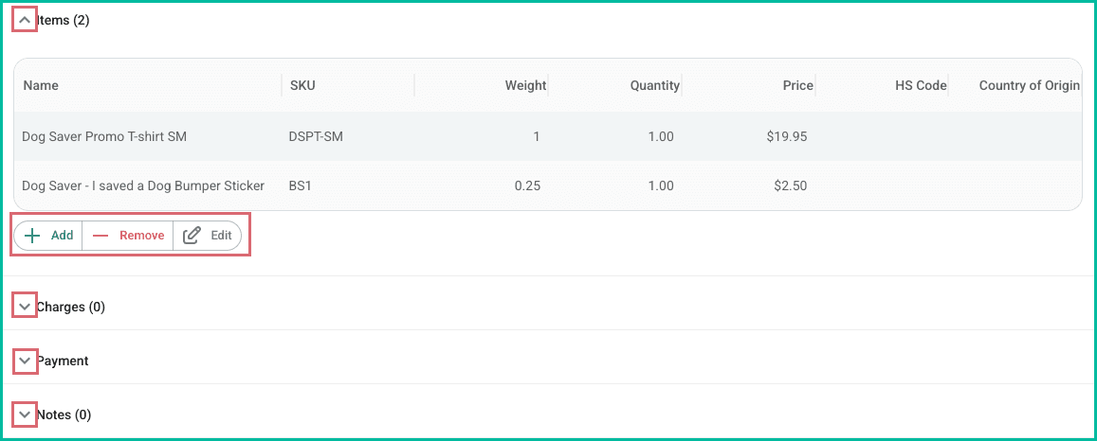
Task: Sort by the Weight column header
Action: pos(525,85)
